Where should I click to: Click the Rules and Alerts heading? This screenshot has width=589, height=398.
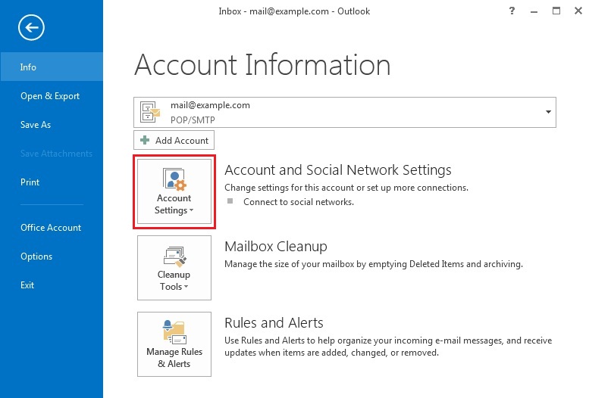[x=274, y=322]
